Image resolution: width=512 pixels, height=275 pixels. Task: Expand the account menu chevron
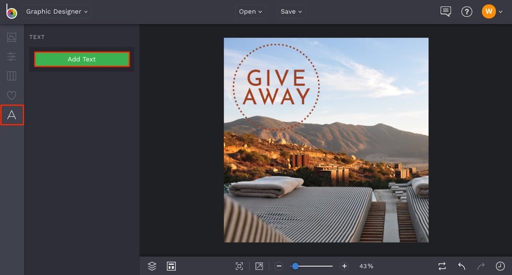[501, 12]
